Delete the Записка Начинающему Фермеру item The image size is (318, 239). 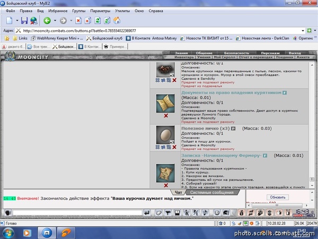coord(166,185)
